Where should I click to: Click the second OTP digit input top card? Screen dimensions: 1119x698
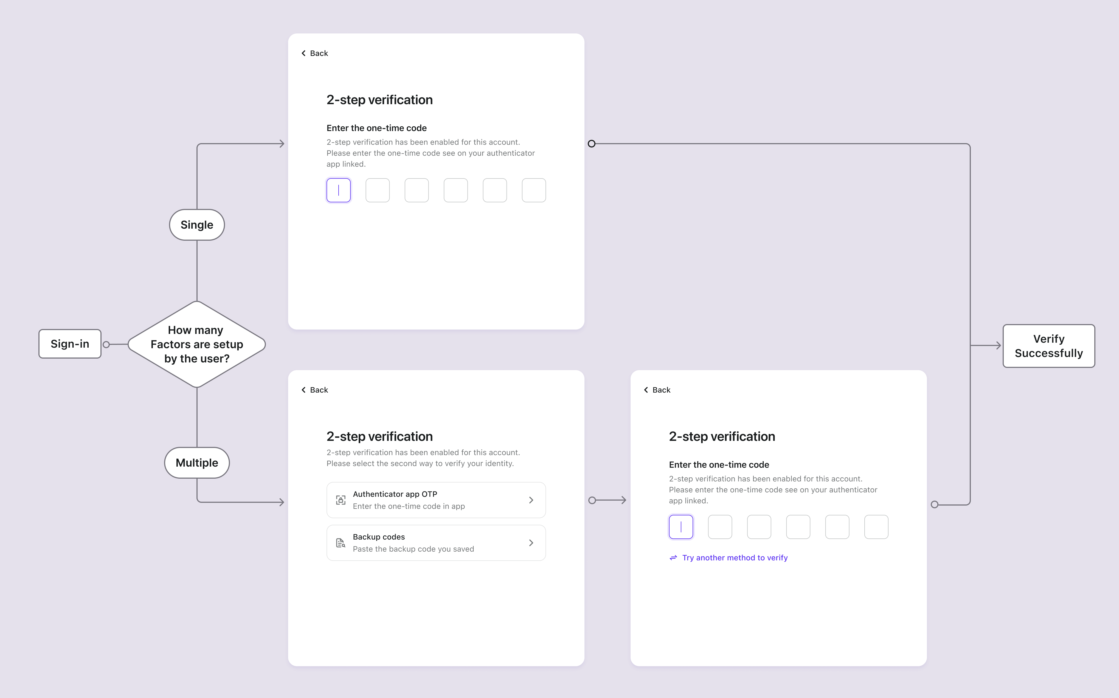[x=377, y=191]
